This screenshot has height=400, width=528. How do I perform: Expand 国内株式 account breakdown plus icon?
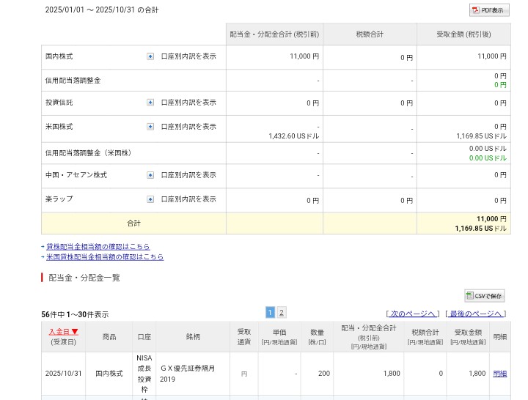[150, 56]
